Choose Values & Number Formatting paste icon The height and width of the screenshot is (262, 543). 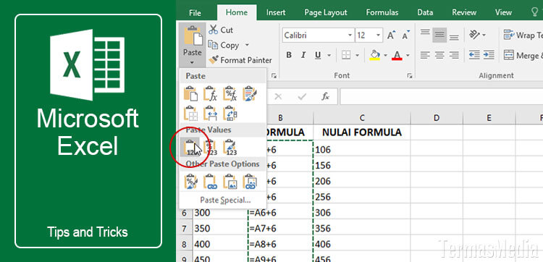(x=210, y=147)
